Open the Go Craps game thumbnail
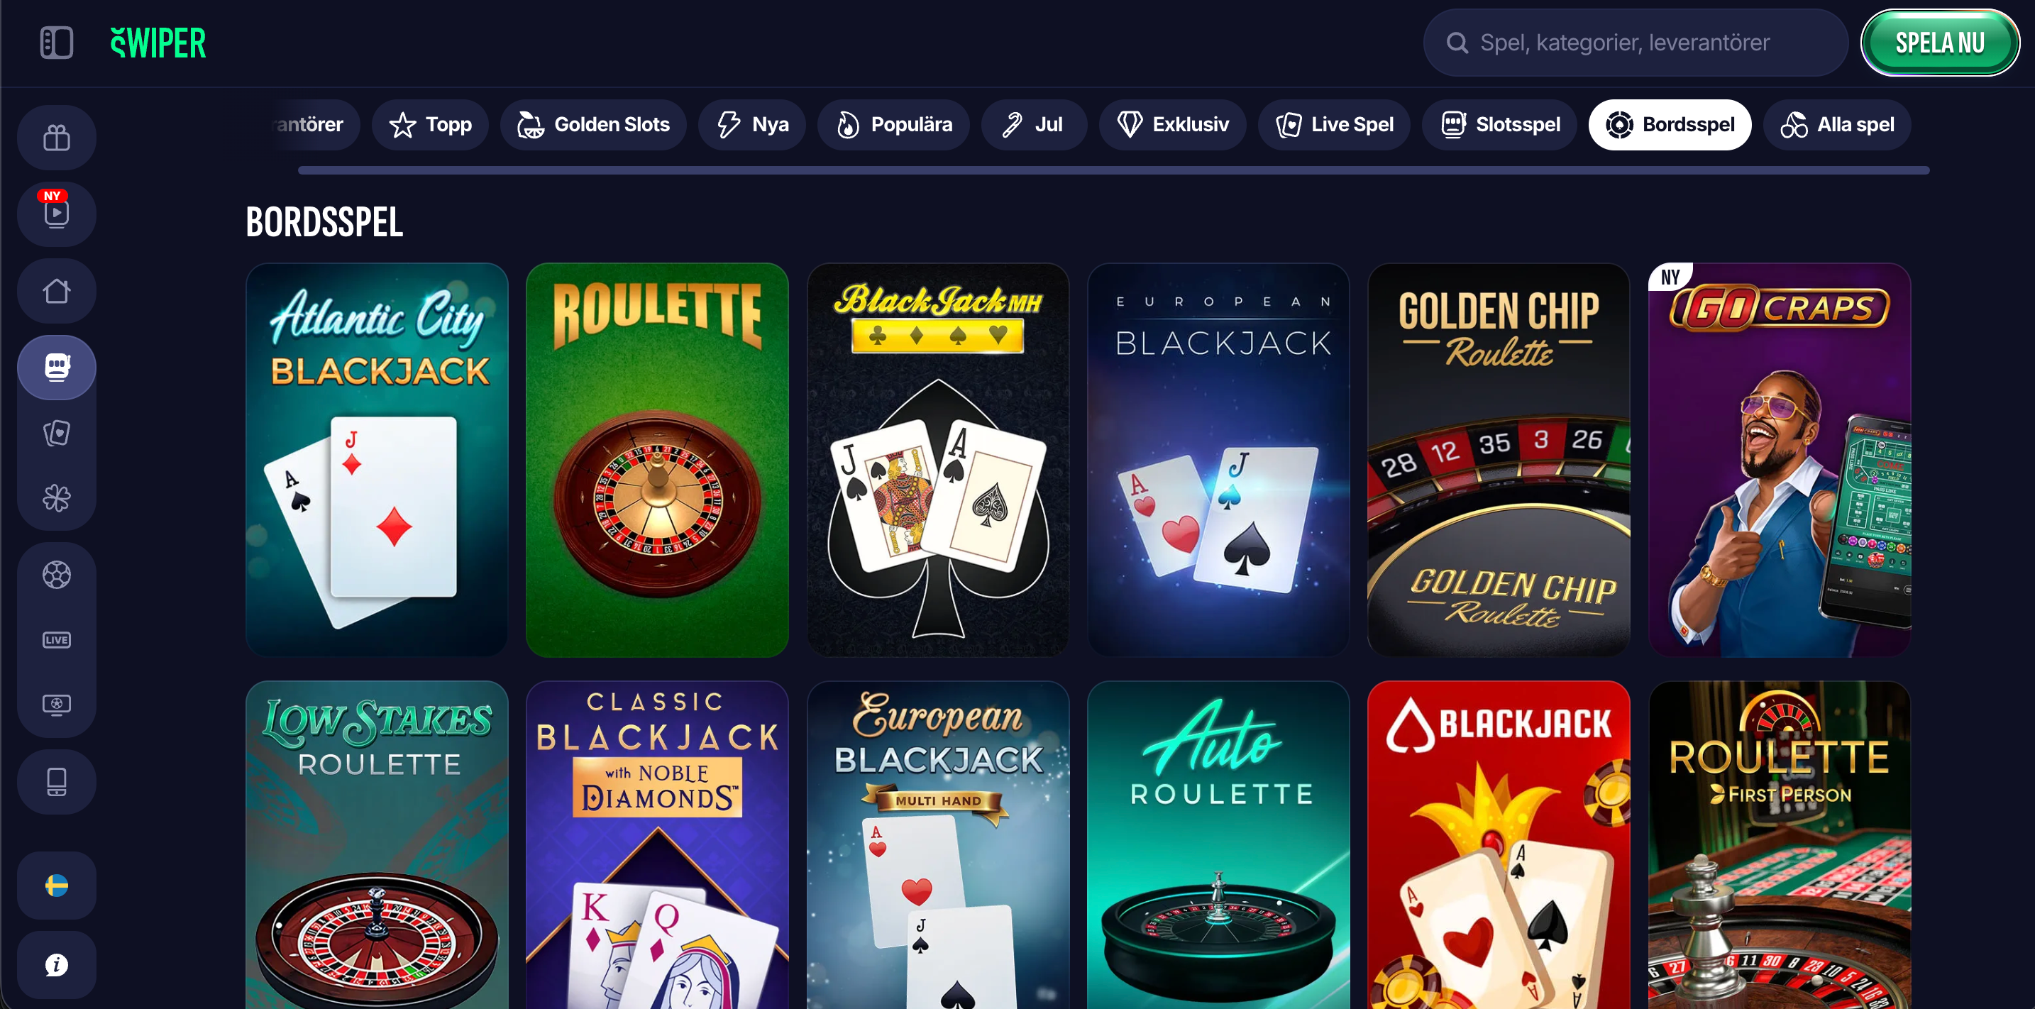Viewport: 2035px width, 1009px height. click(x=1779, y=460)
